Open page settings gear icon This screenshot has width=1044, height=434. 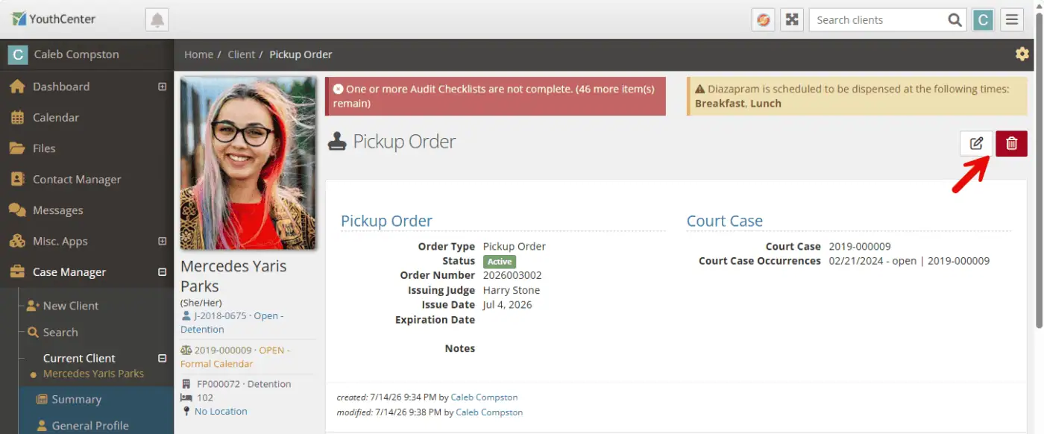tap(1022, 54)
